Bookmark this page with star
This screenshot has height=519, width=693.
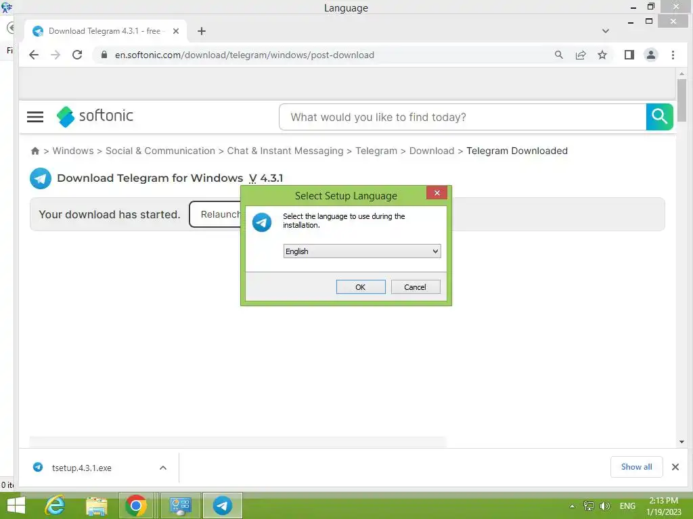(602, 55)
